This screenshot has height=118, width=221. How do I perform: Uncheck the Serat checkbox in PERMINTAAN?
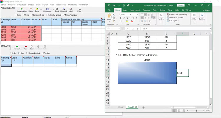(24, 15)
